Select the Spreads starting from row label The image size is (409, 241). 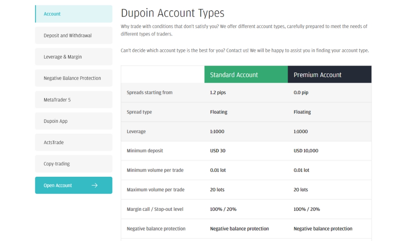(150, 92)
